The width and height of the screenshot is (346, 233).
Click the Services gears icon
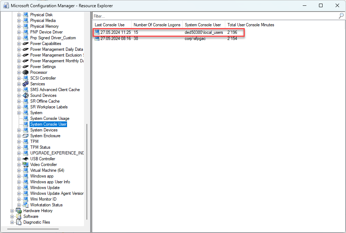coord(26,84)
